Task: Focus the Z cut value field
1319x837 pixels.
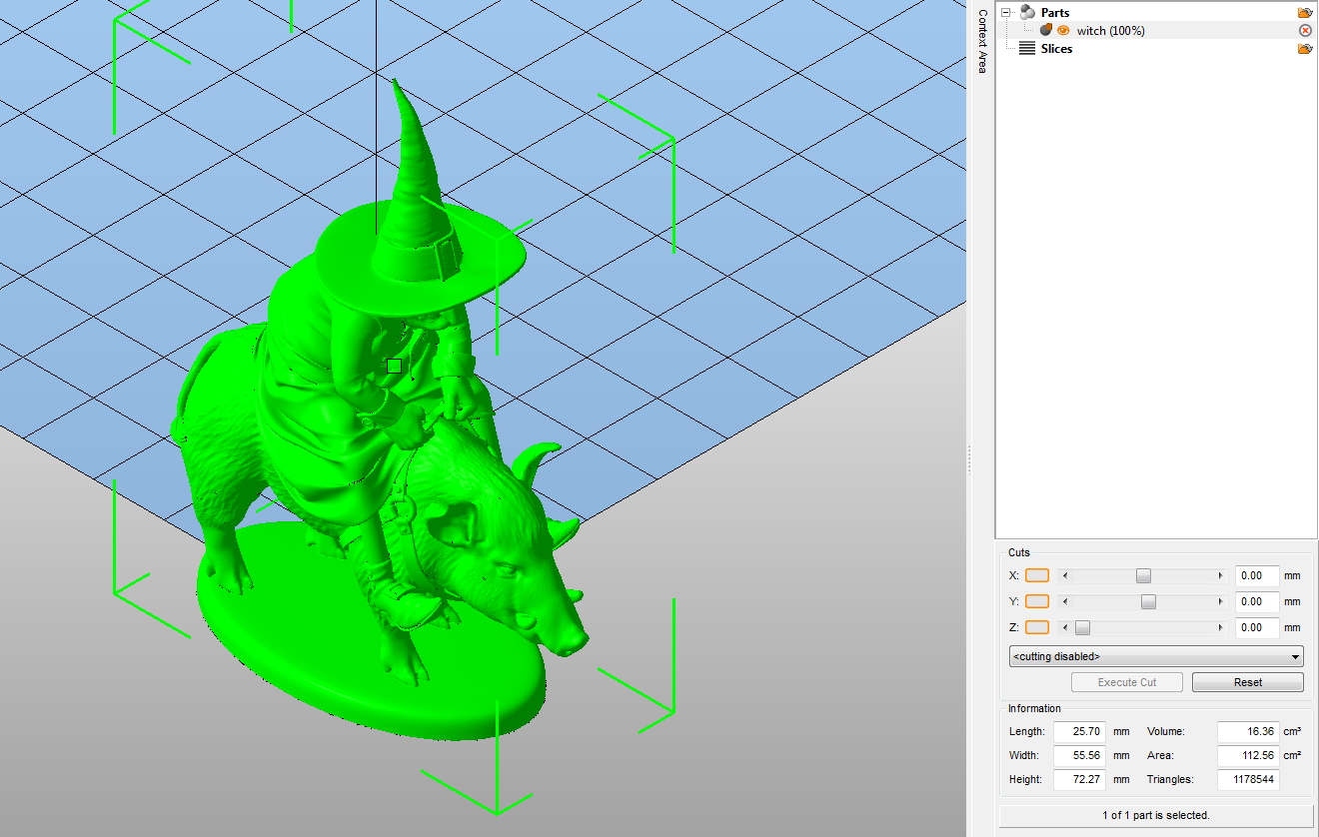Action: [1257, 627]
